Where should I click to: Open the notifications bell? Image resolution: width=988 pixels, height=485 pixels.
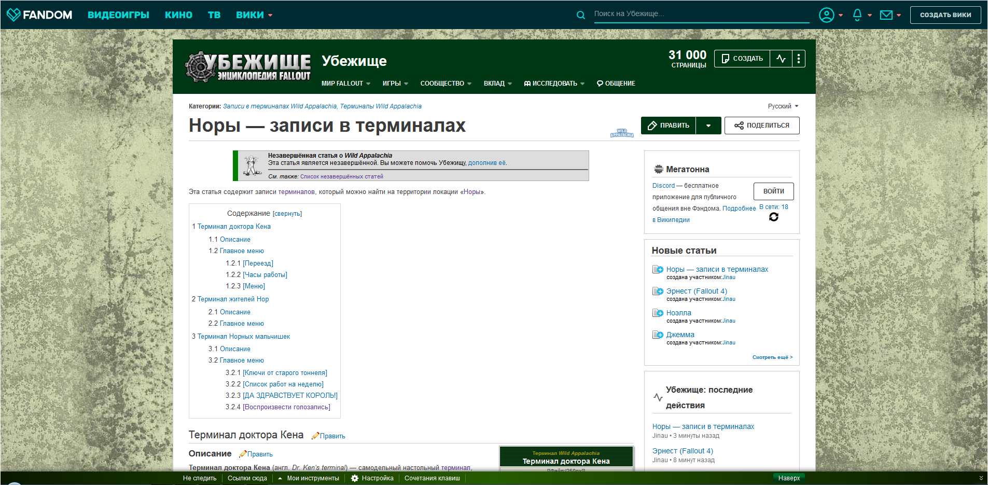tap(857, 15)
